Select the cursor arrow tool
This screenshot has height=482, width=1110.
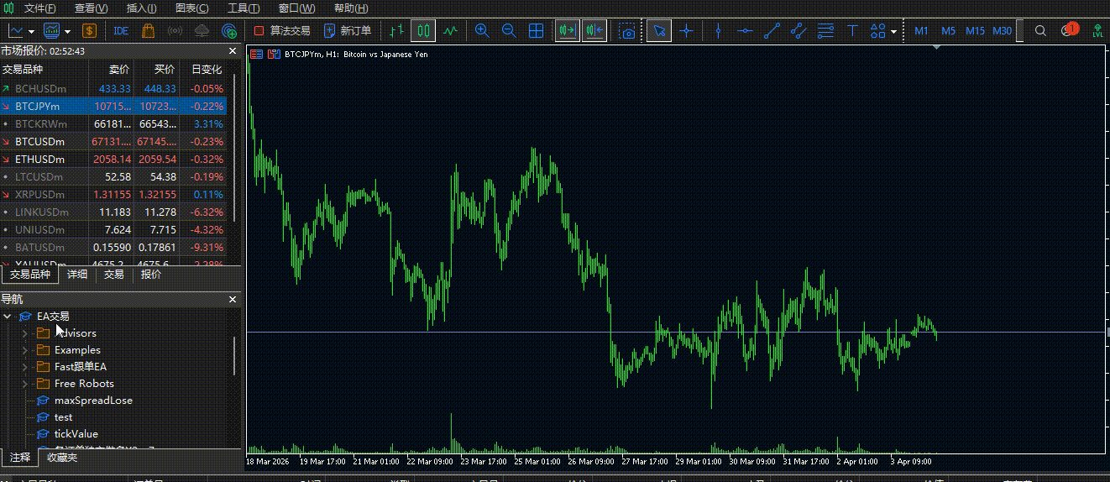coord(659,31)
